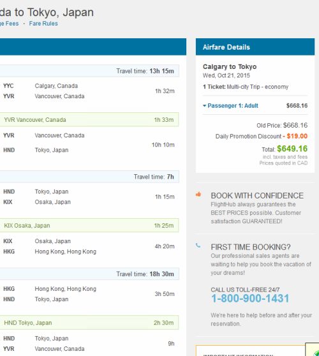This screenshot has width=319, height=356.
Task: Click the Travel time 7h bar
Action: coord(89,177)
